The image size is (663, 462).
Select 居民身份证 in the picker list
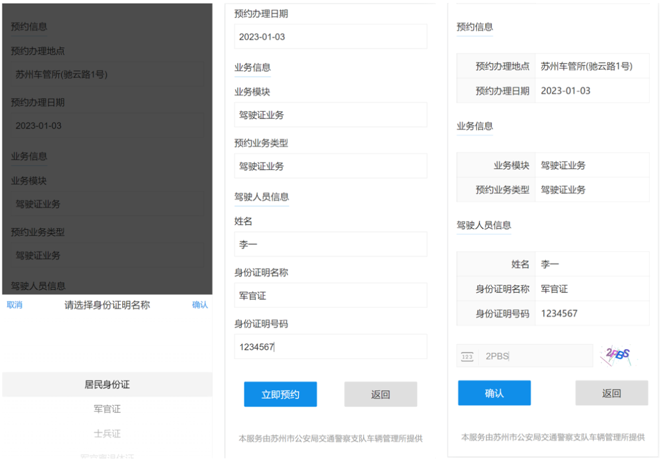[x=107, y=385]
